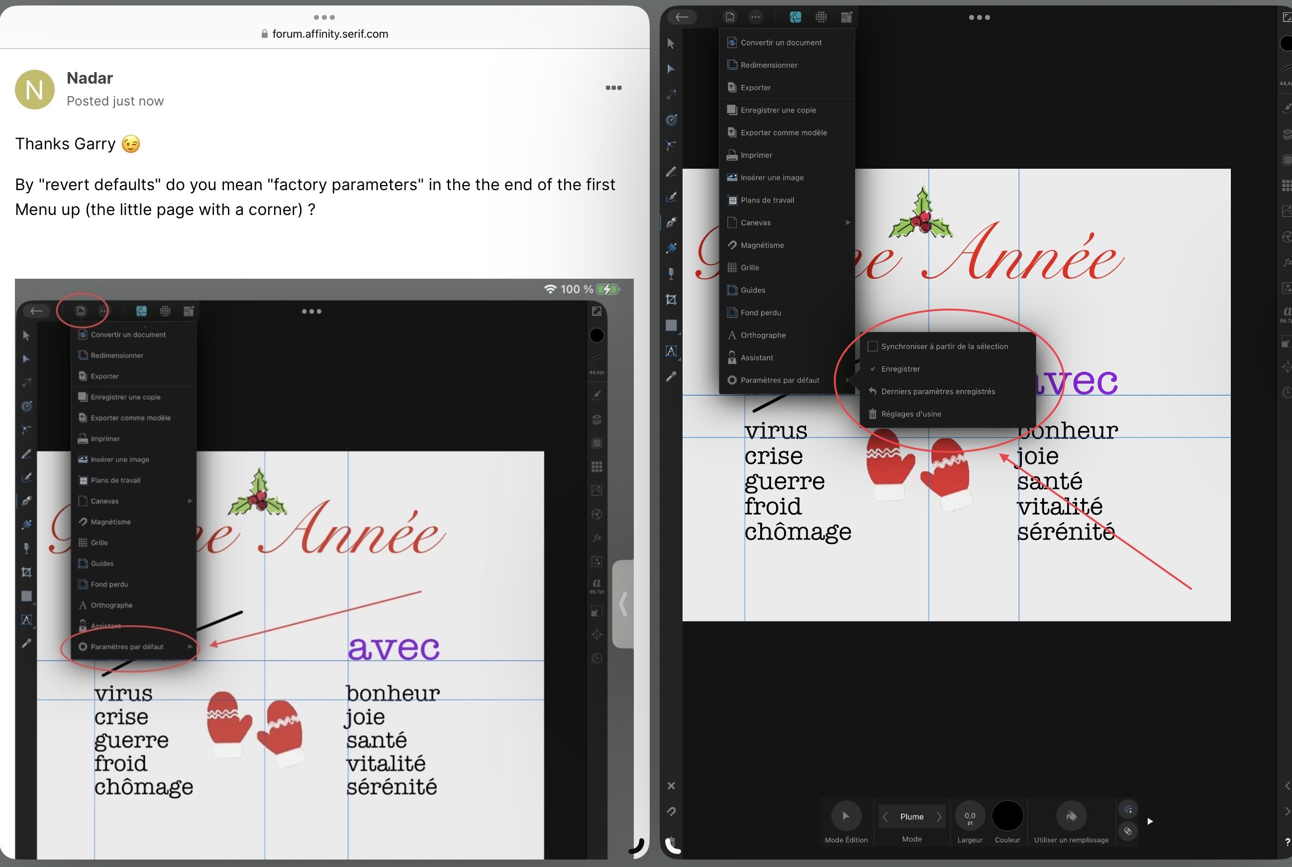Open the fx Layer Effects studio

coord(1287,262)
